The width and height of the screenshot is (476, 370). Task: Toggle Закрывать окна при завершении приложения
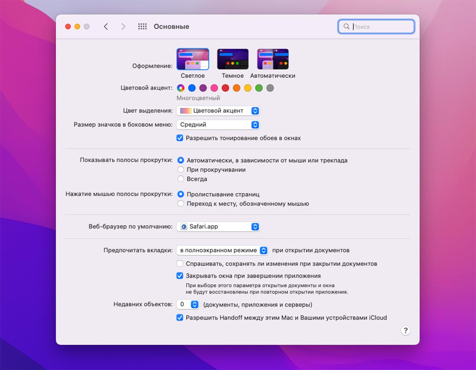point(180,276)
